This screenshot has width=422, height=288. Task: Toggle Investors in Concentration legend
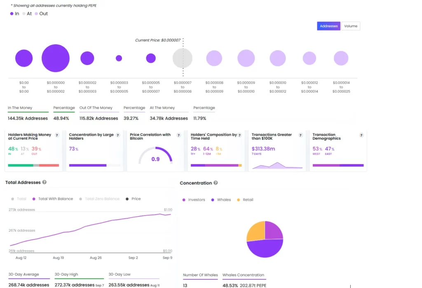(194, 200)
